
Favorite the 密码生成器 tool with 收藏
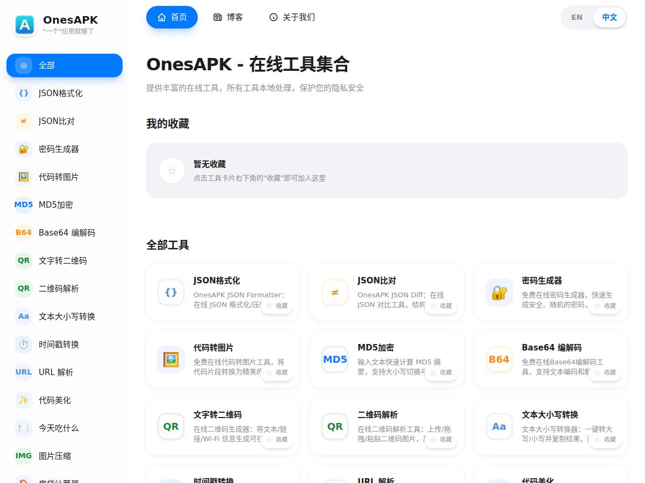coord(605,305)
